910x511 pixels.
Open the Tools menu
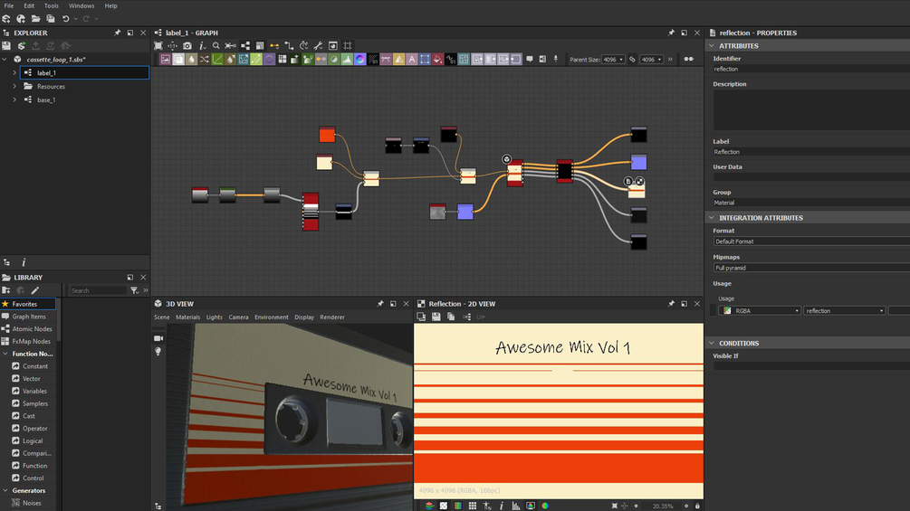(52, 5)
